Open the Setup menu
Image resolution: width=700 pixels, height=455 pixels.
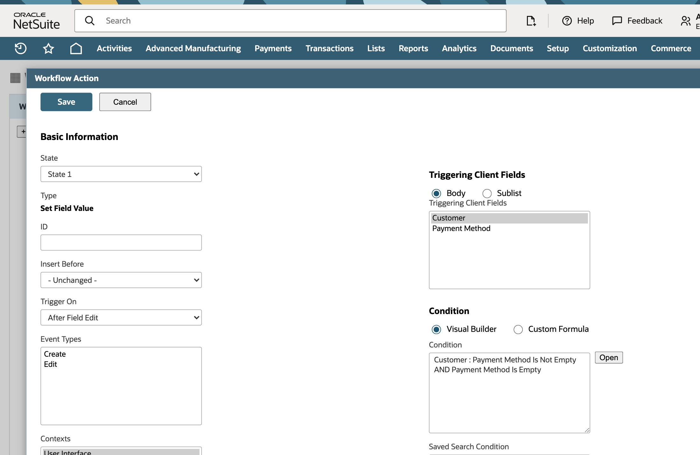558,48
